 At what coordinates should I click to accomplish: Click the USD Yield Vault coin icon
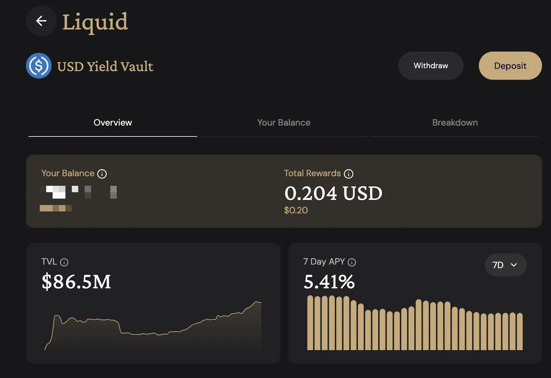tap(39, 66)
